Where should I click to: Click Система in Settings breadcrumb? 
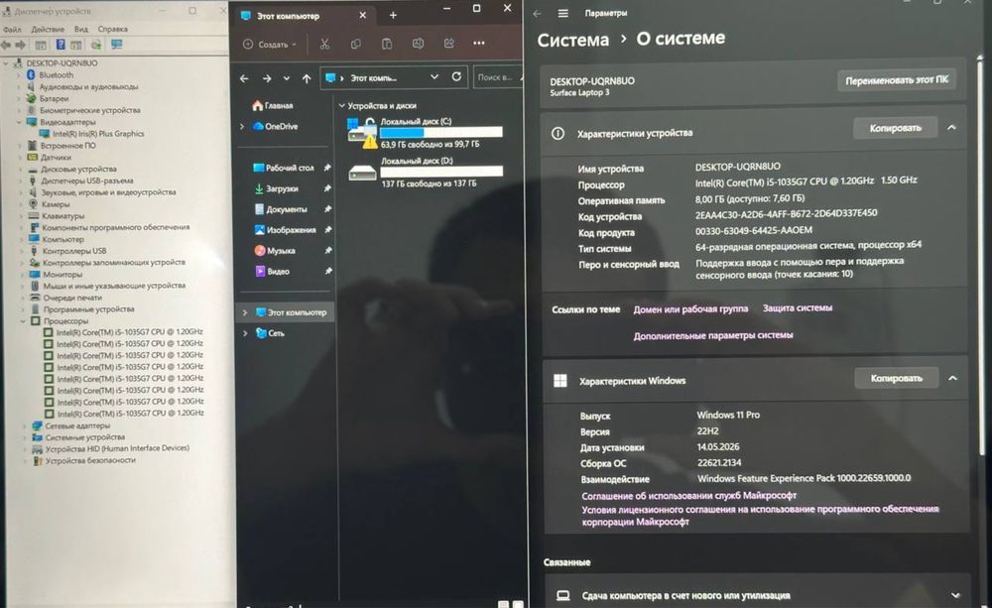(x=573, y=40)
